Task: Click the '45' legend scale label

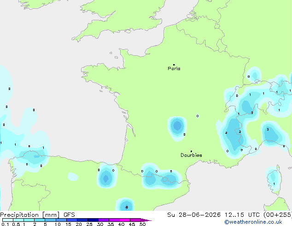Action: [x=132, y=224]
